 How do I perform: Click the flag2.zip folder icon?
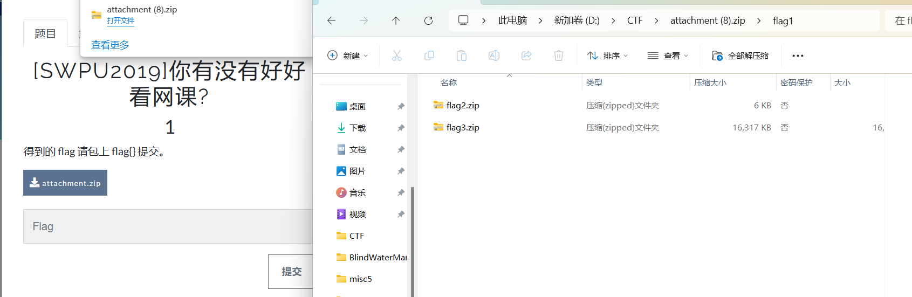point(438,105)
